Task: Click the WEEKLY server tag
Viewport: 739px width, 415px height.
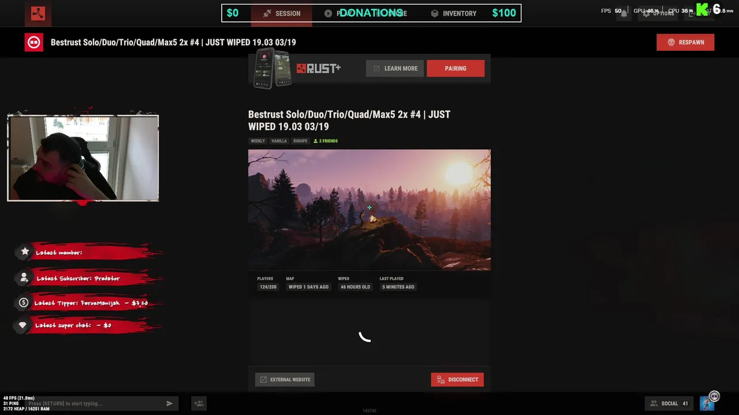Action: tap(257, 141)
